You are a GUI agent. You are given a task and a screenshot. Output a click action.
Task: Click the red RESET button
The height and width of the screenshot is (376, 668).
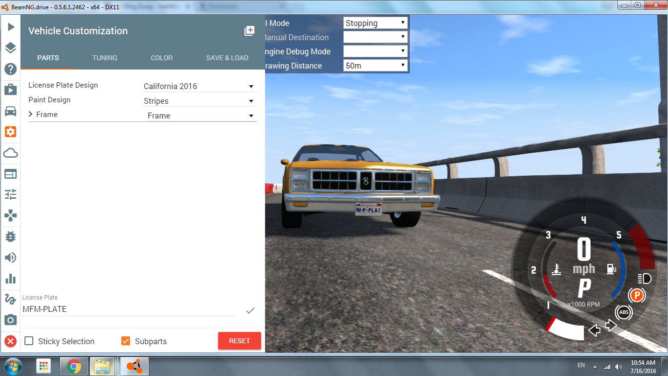point(240,341)
